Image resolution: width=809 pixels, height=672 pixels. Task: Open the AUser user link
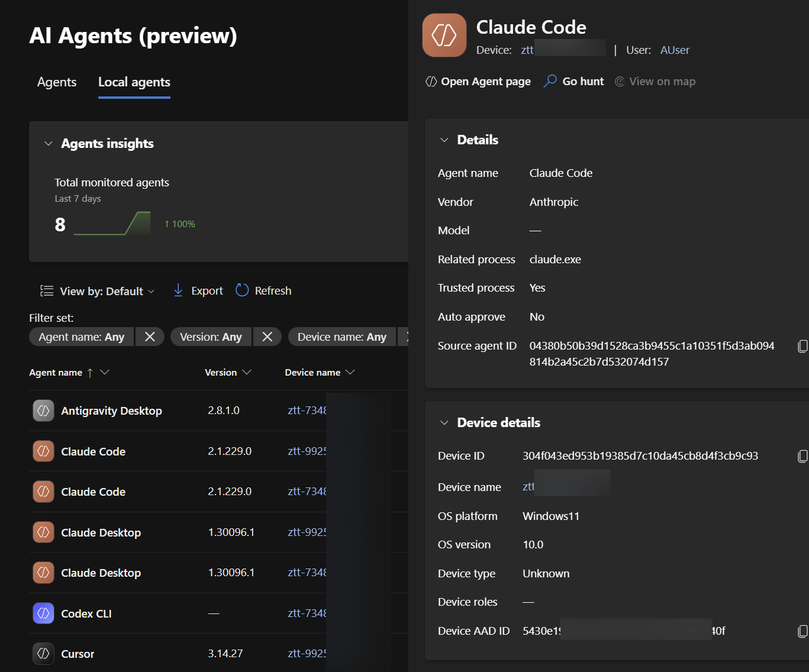point(675,50)
